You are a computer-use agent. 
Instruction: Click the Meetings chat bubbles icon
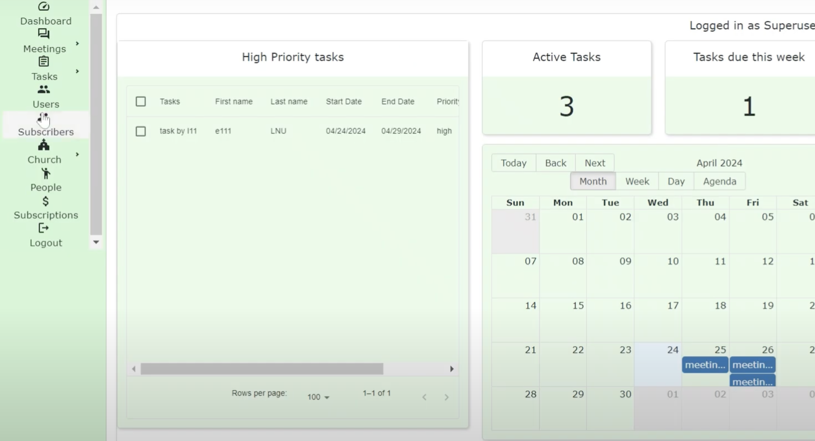point(44,34)
